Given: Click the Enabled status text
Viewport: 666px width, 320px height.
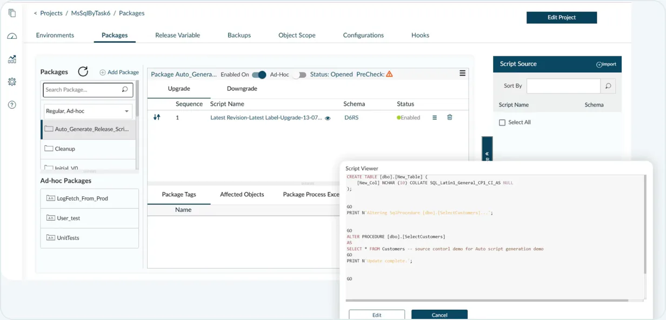Looking at the screenshot, I should coord(410,117).
